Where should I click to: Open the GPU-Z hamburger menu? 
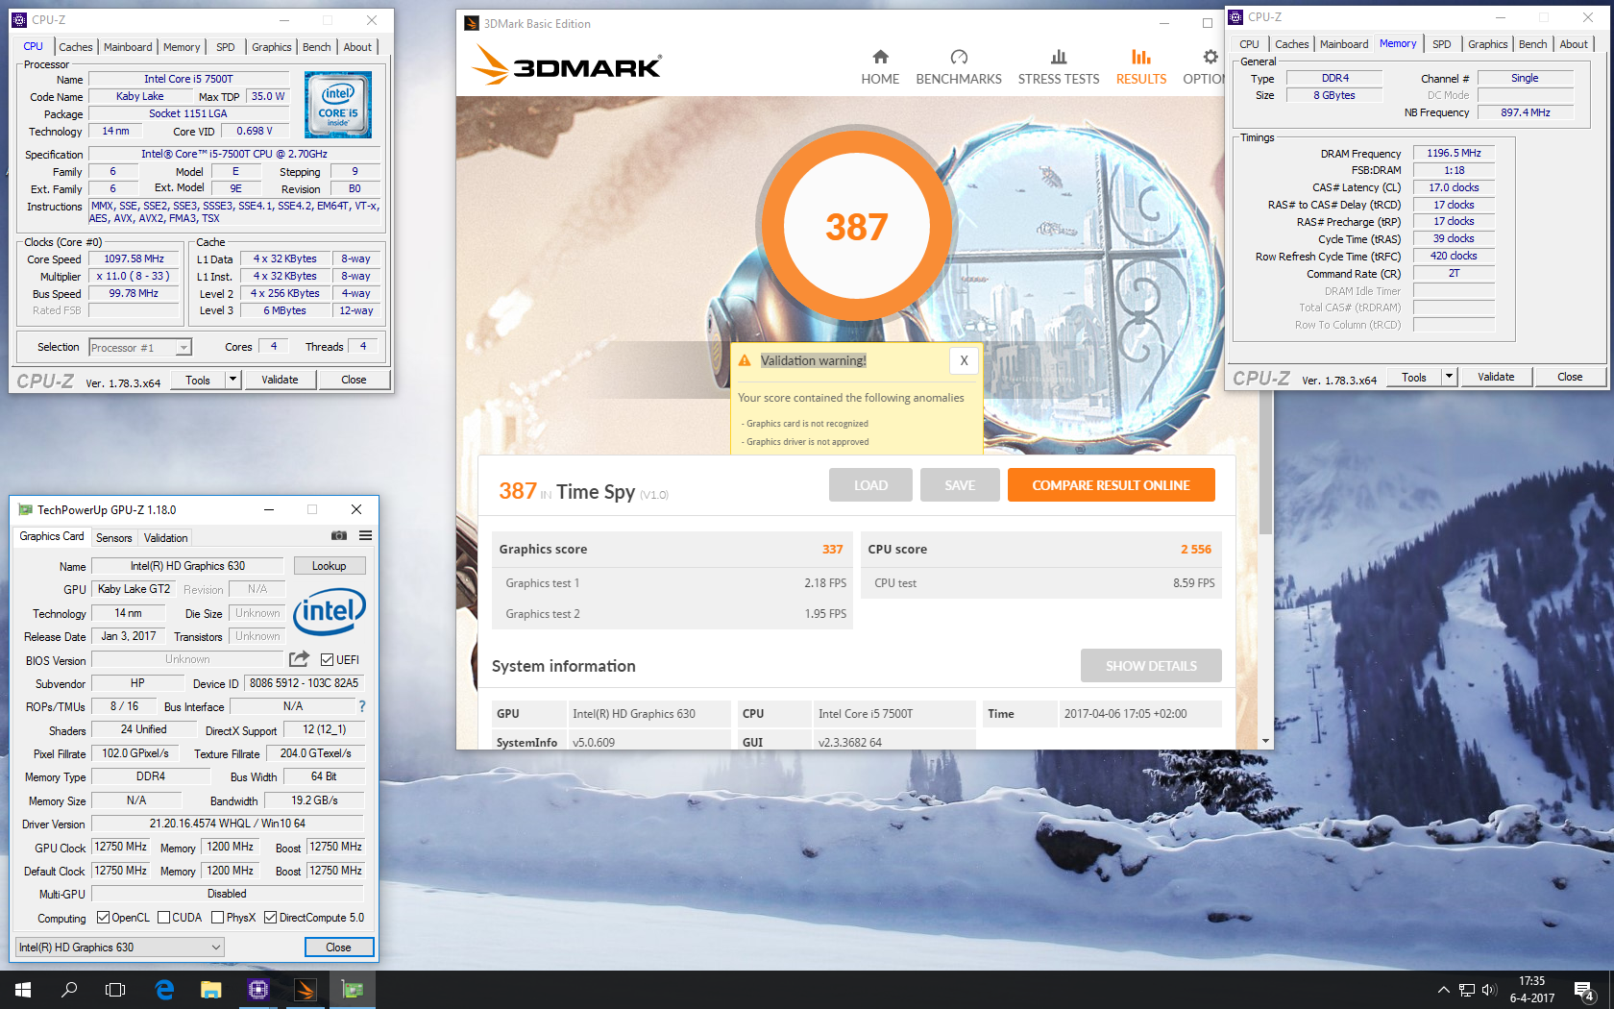[x=365, y=535]
